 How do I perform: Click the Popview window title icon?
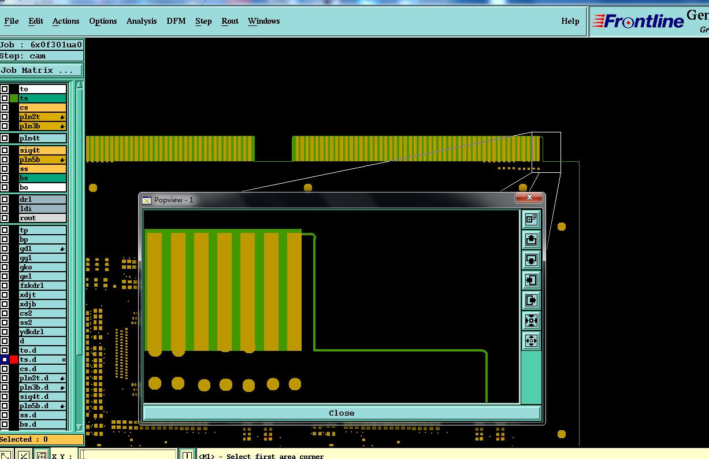(x=147, y=199)
